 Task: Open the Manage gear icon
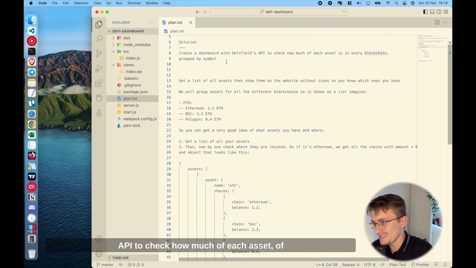point(99,254)
